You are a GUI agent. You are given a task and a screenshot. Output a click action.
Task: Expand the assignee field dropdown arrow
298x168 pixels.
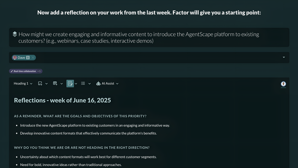pyautogui.click(x=284, y=57)
